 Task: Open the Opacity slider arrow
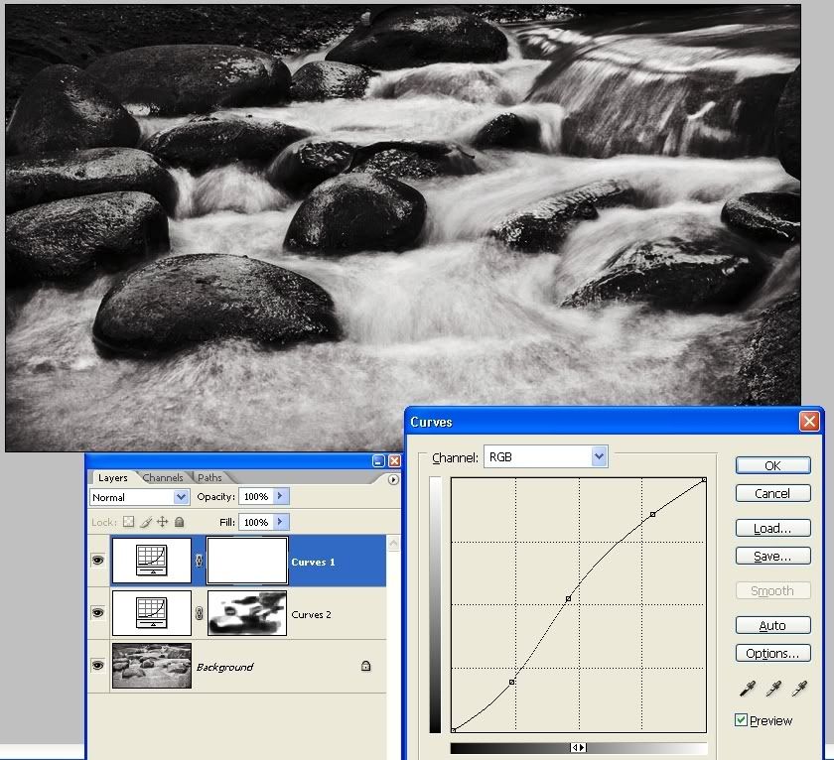coord(280,496)
